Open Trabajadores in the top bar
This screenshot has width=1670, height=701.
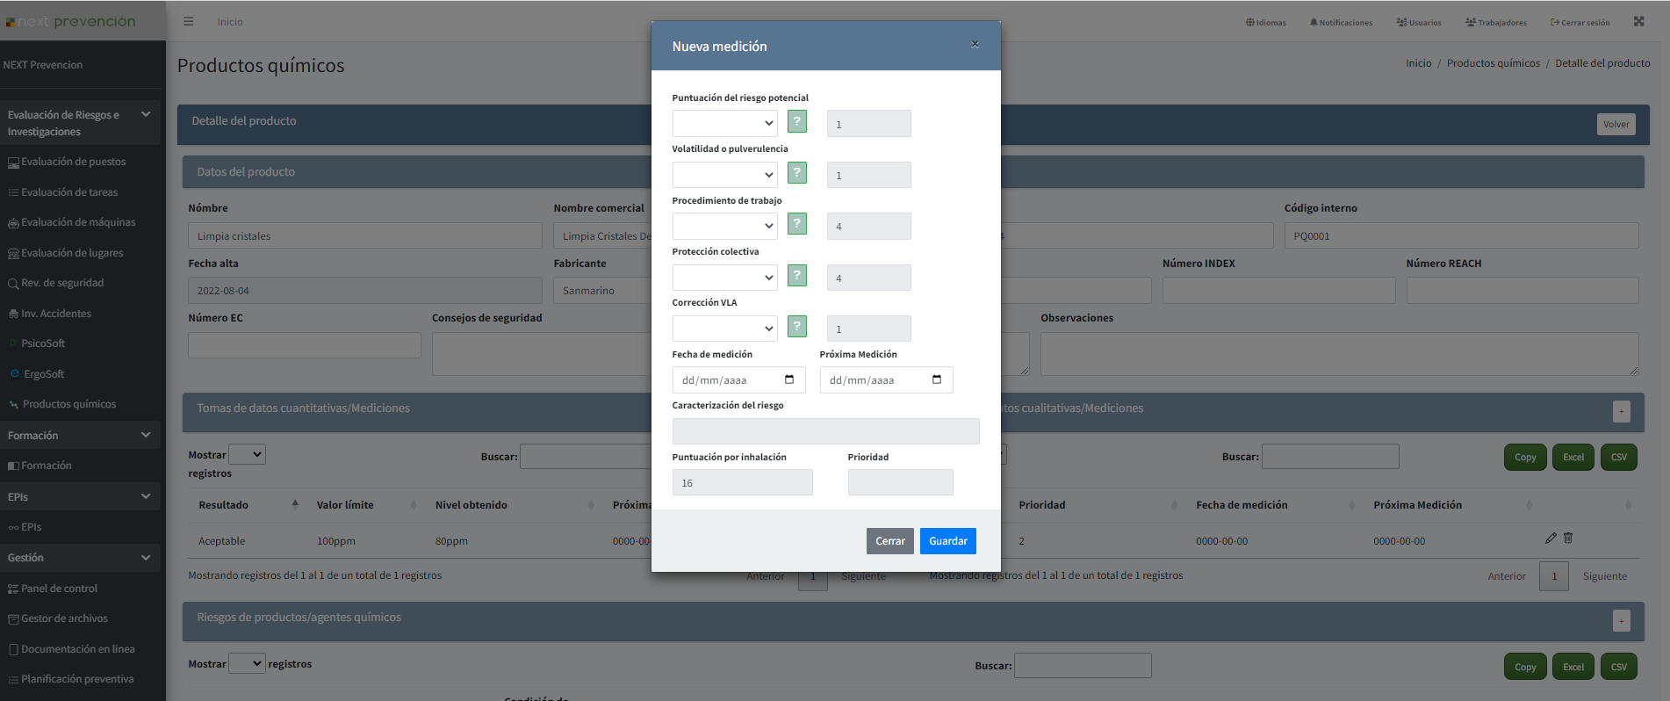(x=1496, y=22)
